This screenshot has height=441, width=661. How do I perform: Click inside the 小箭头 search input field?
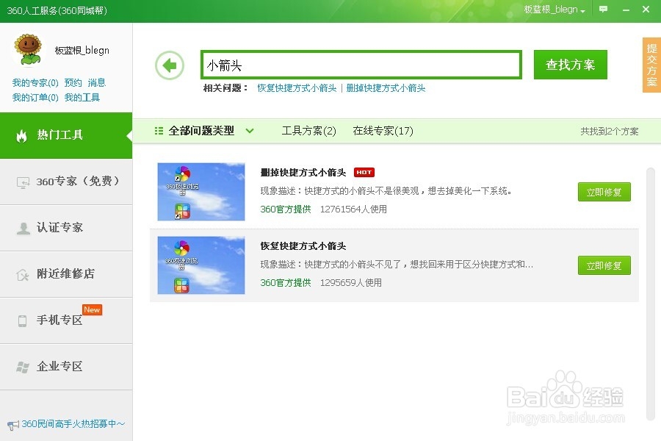coord(360,65)
